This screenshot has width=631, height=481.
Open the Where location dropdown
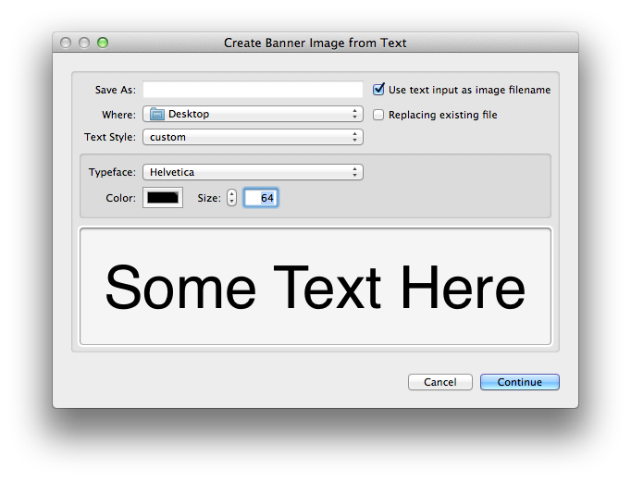click(x=252, y=115)
